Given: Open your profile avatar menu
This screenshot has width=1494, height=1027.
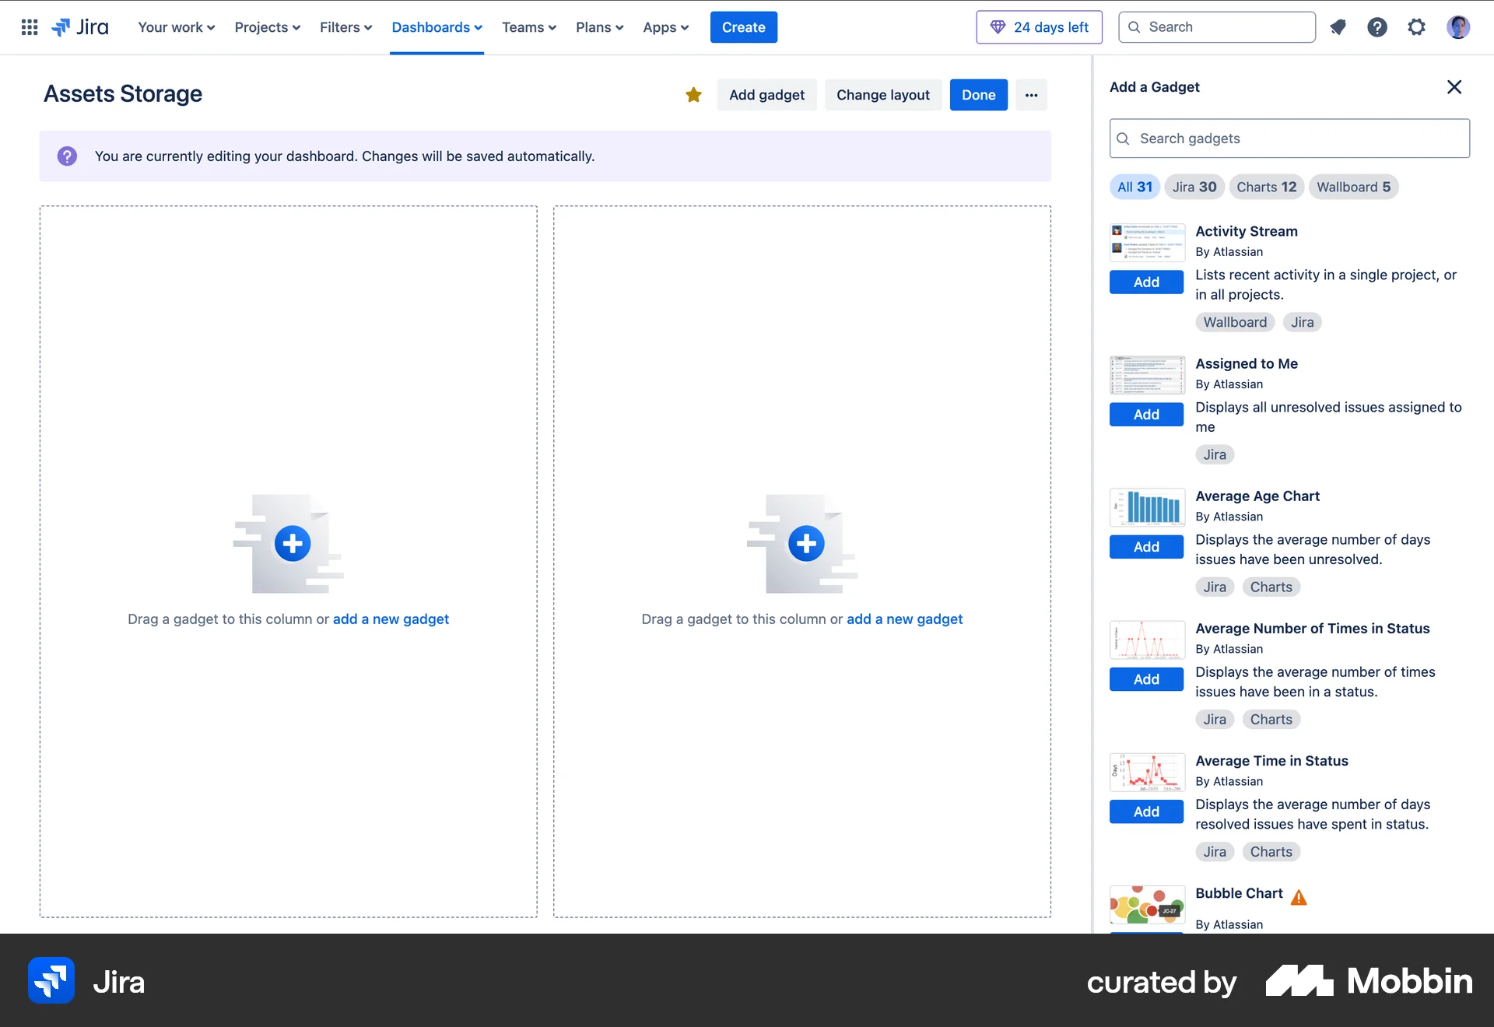Looking at the screenshot, I should (x=1459, y=26).
